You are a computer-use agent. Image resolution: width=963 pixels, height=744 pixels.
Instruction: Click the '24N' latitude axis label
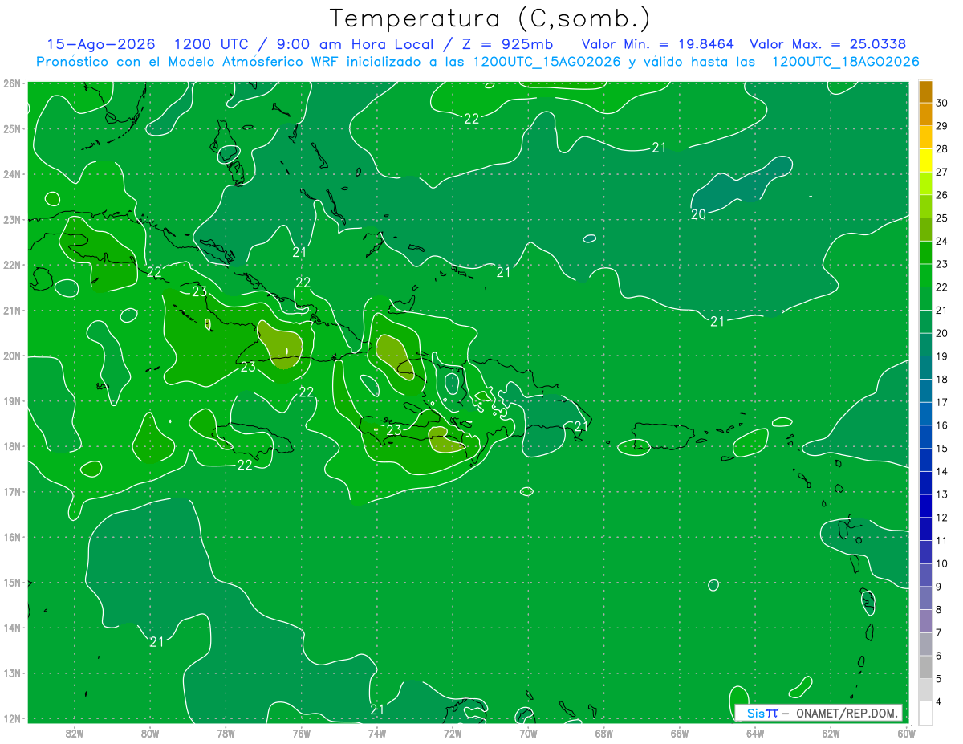point(12,174)
